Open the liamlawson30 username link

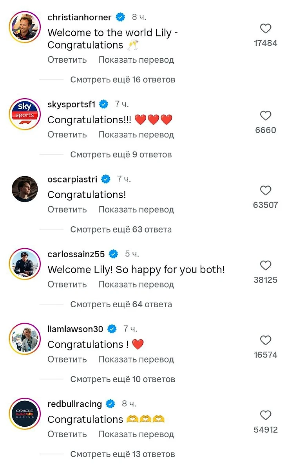[75, 329]
